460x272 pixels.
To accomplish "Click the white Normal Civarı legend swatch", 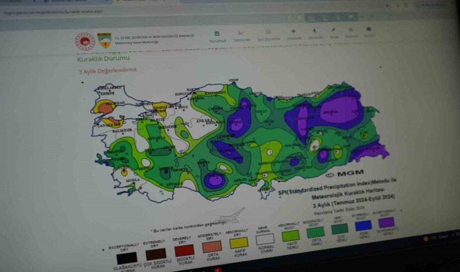I will (265, 239).
